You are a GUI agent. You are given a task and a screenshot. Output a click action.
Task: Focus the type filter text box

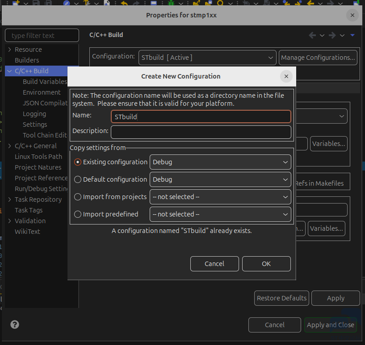click(x=42, y=35)
